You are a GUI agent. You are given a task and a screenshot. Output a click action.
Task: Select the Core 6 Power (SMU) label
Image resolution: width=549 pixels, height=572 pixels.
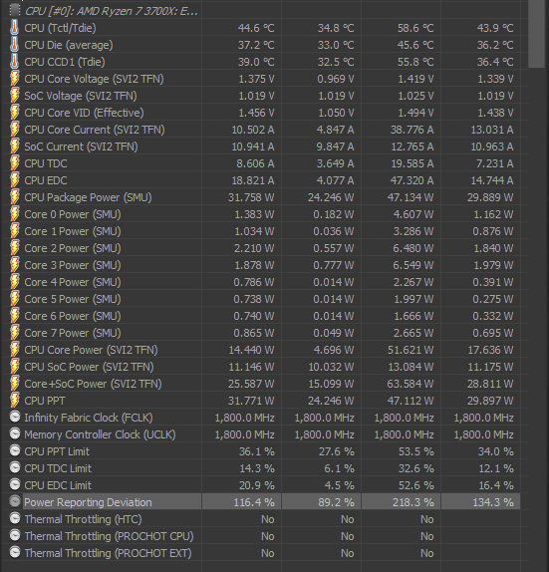(73, 316)
